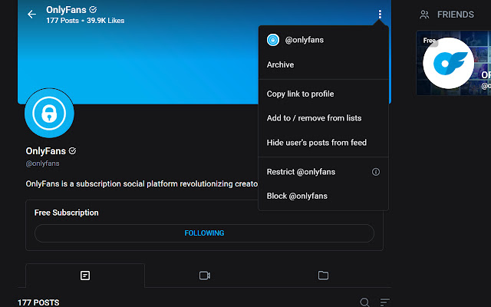Toggle the FOLLOWING subscription button
The width and height of the screenshot is (491, 307).
[204, 233]
